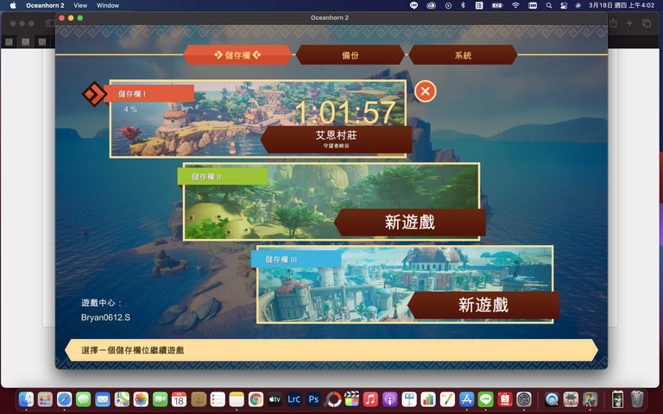663x414 pixels.
Task: Open the Oceanhorn 2 application menu
Action: tap(45, 5)
